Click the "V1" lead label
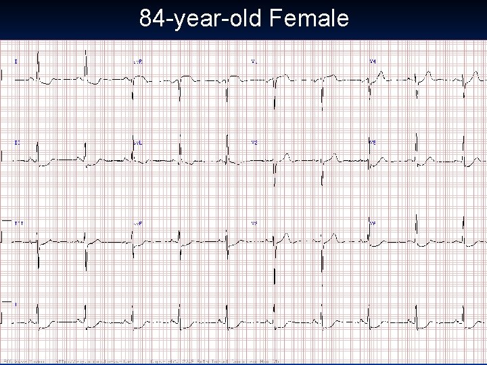Image resolution: width=487 pixels, height=365 pixels. [254, 62]
